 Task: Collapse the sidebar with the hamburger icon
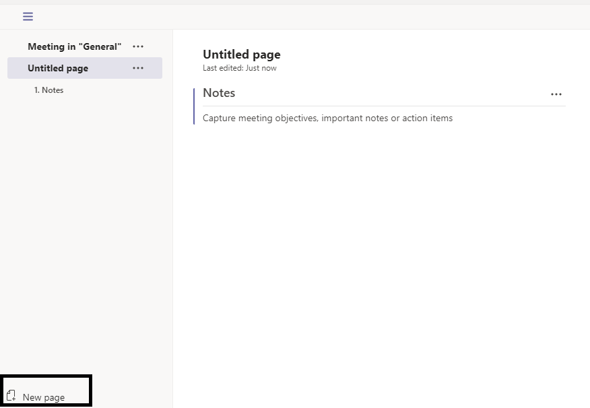coord(28,16)
